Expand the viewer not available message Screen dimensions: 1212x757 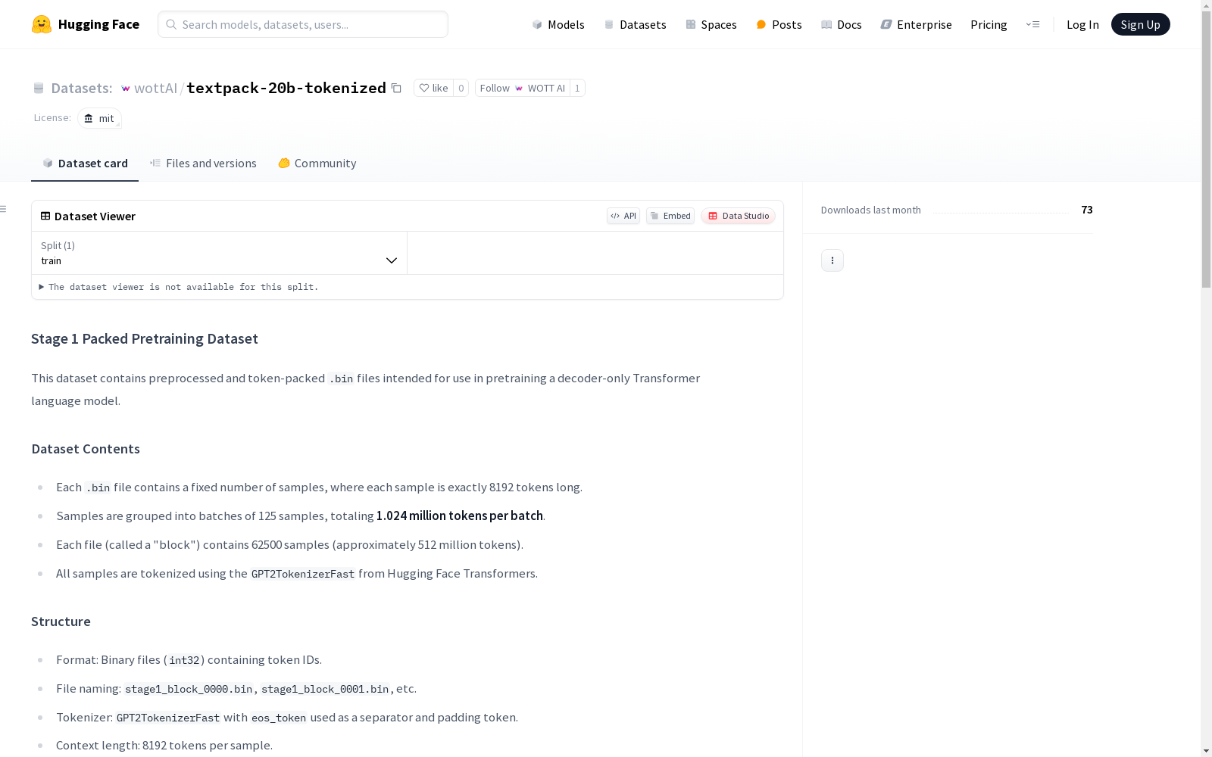pos(179,287)
